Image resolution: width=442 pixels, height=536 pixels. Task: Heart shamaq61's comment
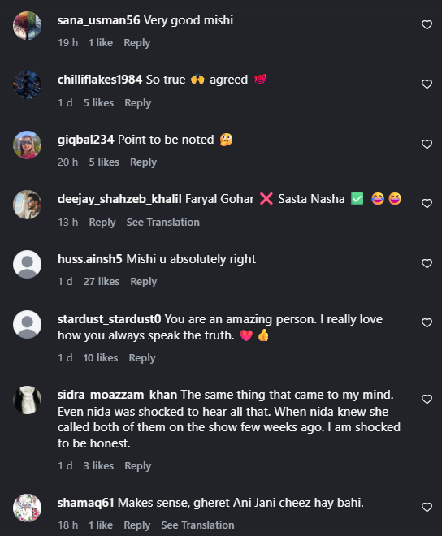[x=427, y=508]
